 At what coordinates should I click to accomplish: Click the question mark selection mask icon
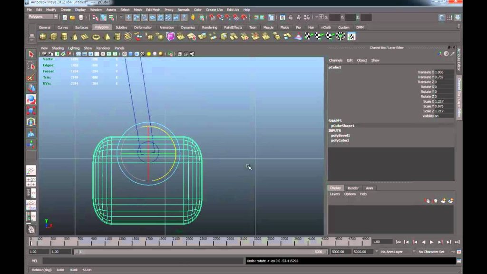(x=184, y=18)
